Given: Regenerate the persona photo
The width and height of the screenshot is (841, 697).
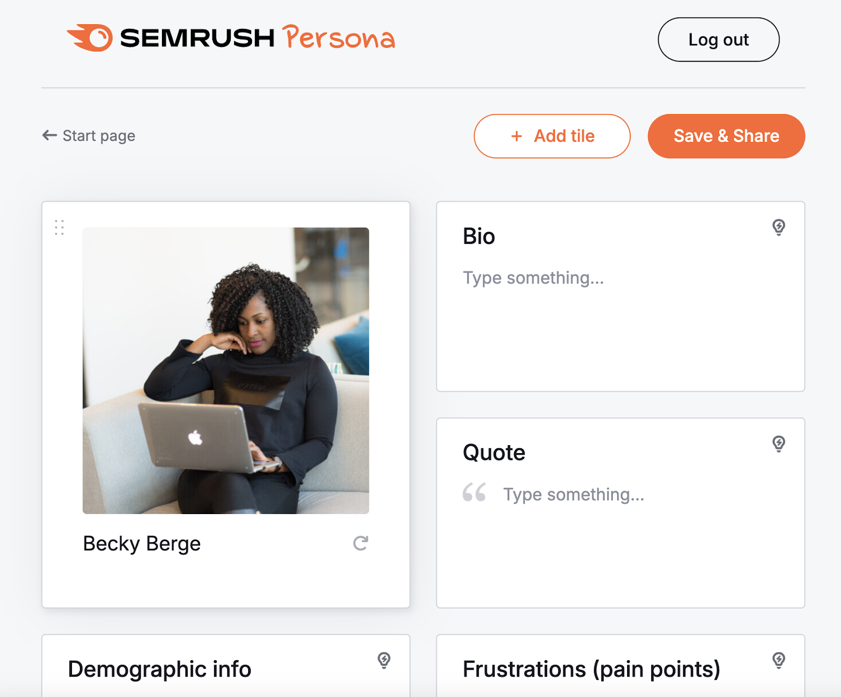Looking at the screenshot, I should (361, 544).
